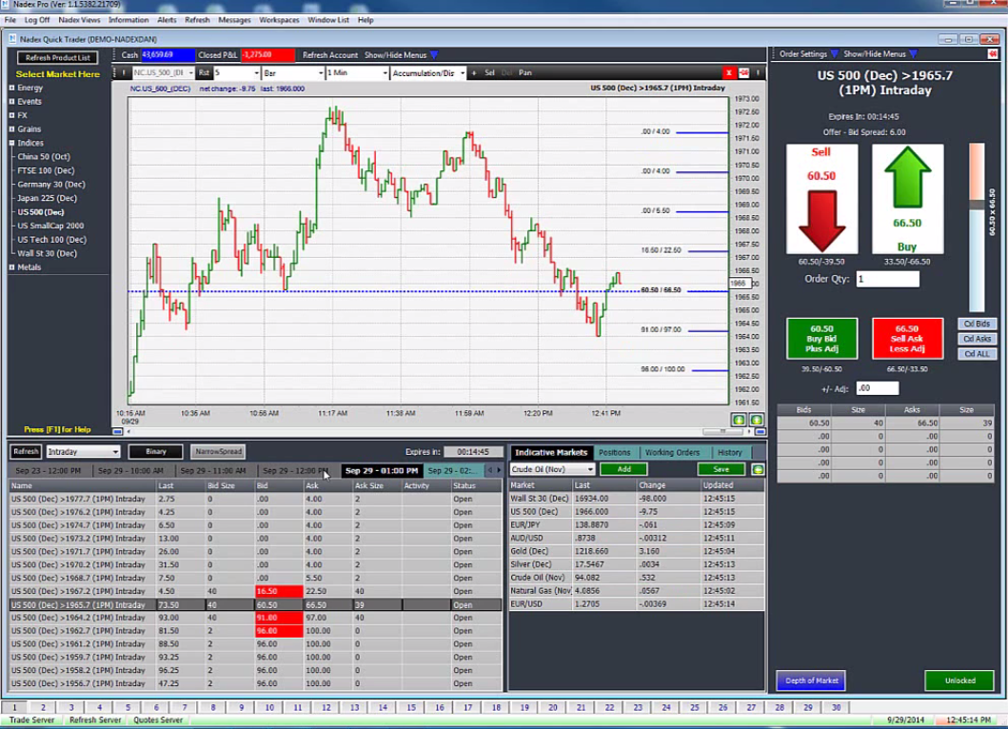This screenshot has height=729, width=1008.
Task: Open the 1 Min timeframe dropdown
Action: click(356, 73)
